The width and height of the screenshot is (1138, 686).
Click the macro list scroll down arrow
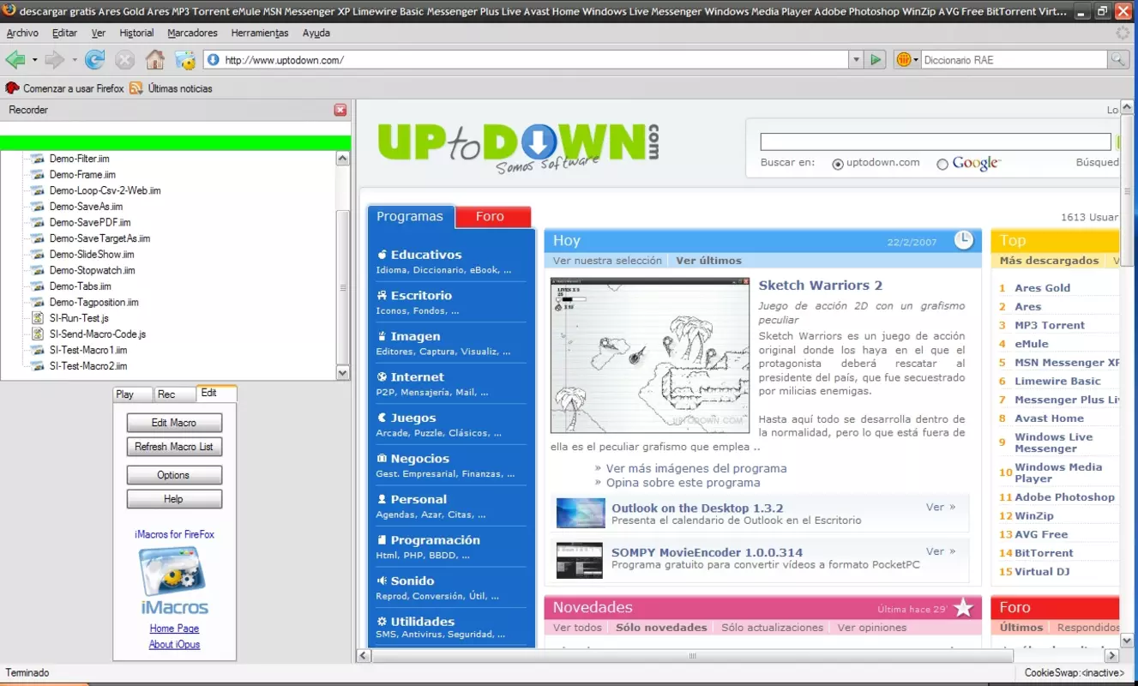point(343,373)
